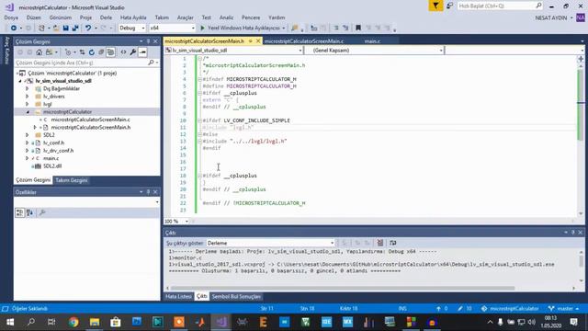This screenshot has width=588, height=331.
Task: Toggle Show All Files in Çözüm Gezgini
Action: point(110,52)
